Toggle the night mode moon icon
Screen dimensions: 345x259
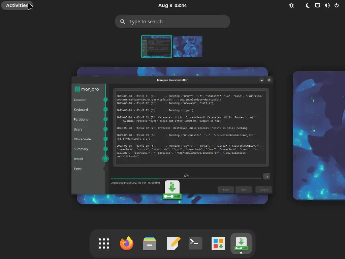(308, 5)
